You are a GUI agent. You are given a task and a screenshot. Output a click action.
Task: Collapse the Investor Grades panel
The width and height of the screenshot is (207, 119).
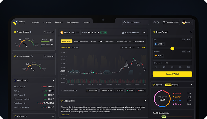point(53,56)
